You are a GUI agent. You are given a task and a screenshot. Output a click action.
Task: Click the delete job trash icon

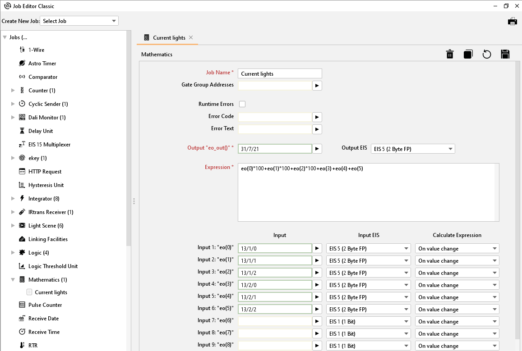[x=450, y=55]
